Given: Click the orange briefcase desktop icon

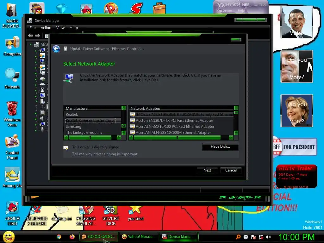Looking at the screenshot, I should tap(159, 8).
